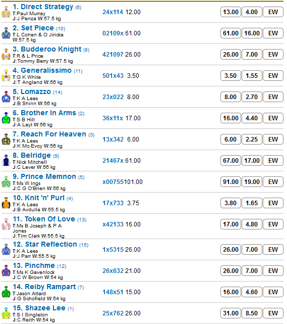The image size is (287, 324).
Task: Click Reiby Rampart's green striped silks icon
Action: pyautogui.click(x=6, y=292)
